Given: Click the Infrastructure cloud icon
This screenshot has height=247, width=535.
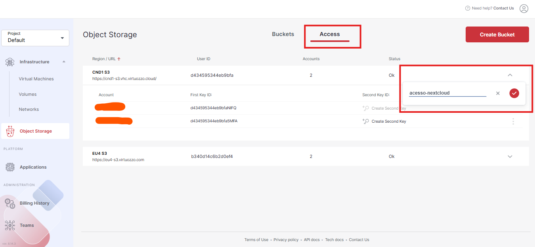Looking at the screenshot, I should pos(10,62).
